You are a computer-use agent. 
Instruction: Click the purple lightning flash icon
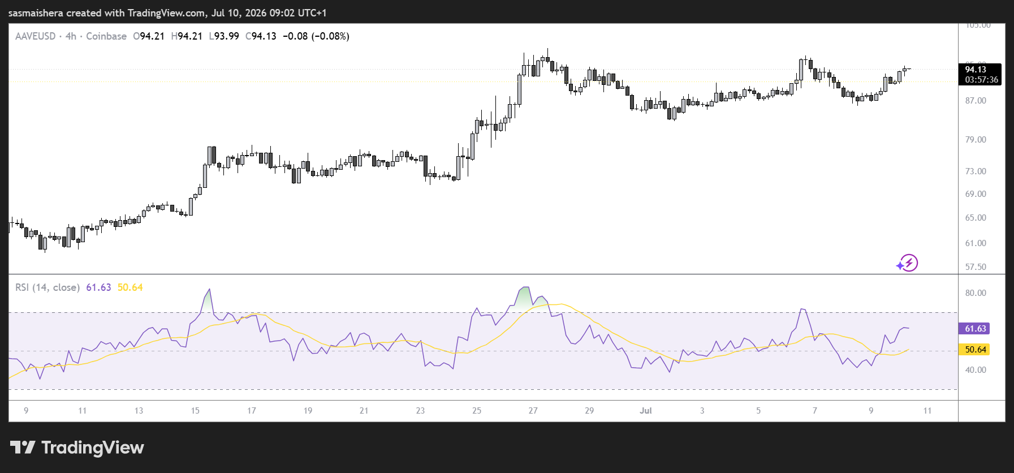tap(907, 263)
